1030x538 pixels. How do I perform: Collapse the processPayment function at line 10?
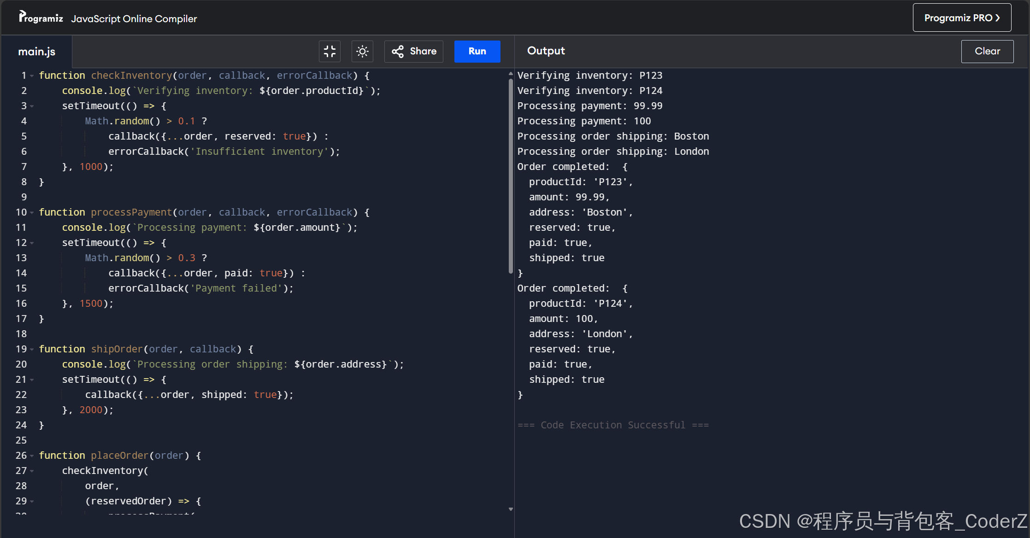[32, 212]
